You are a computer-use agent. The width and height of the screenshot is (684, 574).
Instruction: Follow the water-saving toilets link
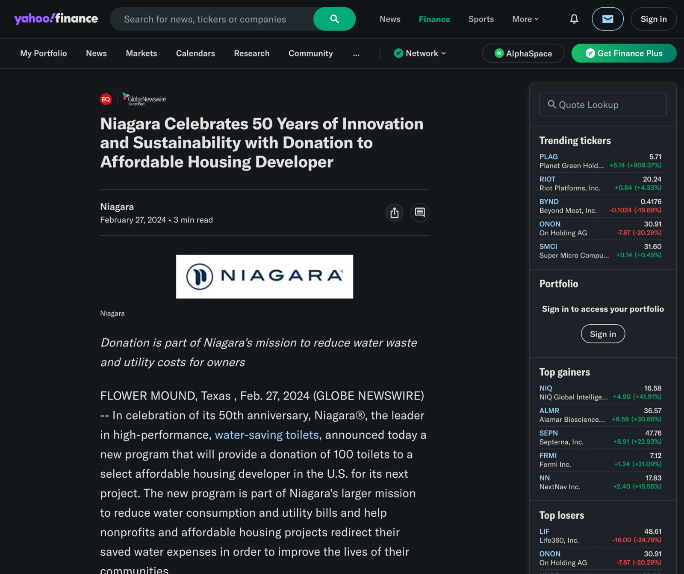click(267, 435)
